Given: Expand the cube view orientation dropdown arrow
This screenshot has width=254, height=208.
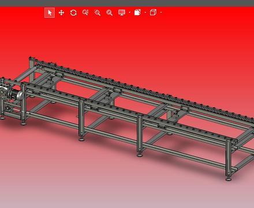Looking at the screenshot, I should 161,13.
